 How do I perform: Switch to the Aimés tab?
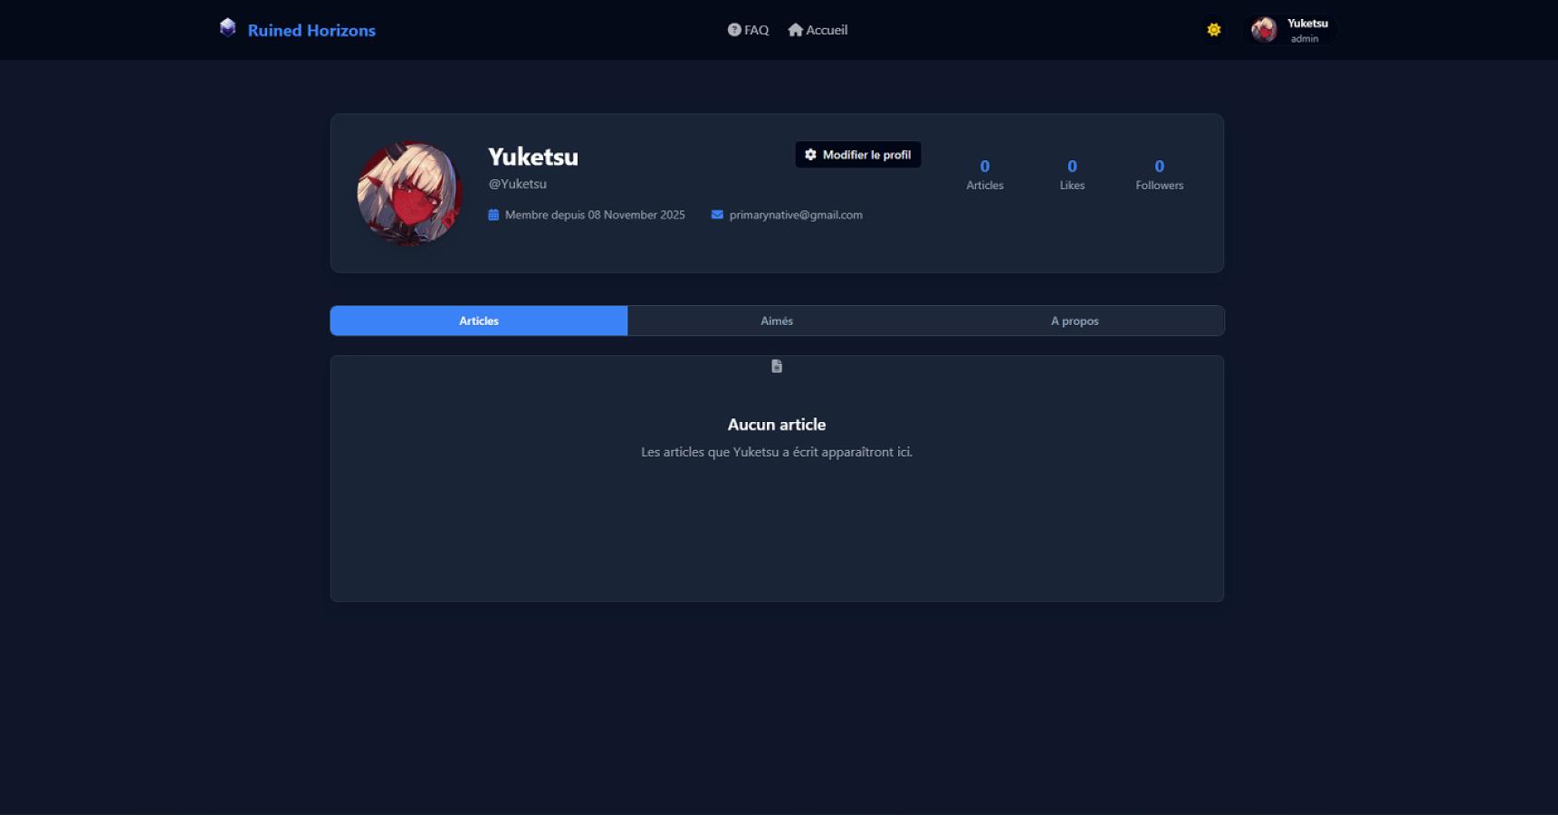point(776,321)
